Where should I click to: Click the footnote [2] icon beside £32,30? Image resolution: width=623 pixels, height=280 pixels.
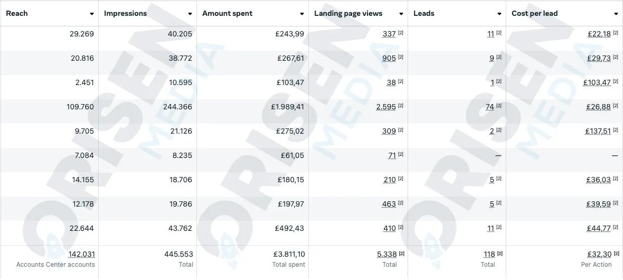pos(617,254)
